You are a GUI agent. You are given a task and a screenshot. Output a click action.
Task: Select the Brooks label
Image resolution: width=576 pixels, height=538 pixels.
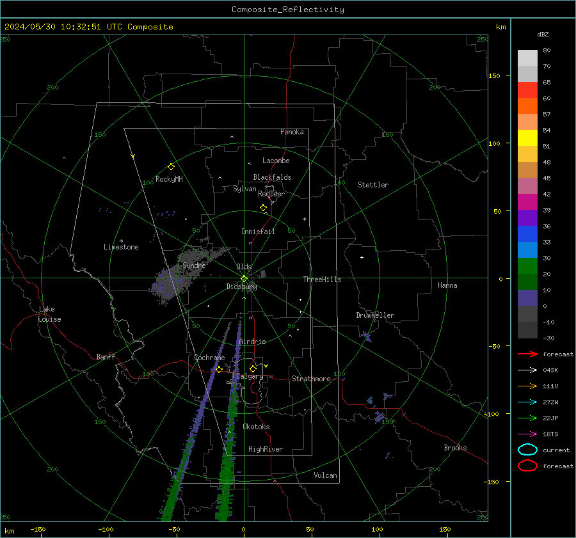(x=455, y=448)
